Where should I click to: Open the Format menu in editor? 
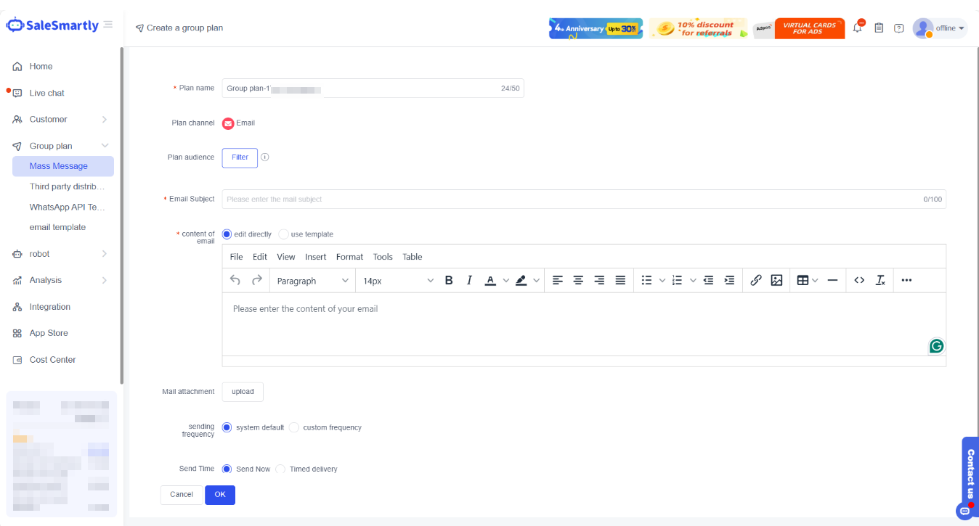pyautogui.click(x=349, y=257)
